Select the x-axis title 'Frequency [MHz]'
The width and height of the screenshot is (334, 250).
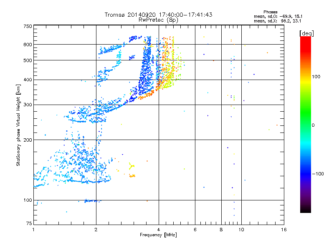(x=158, y=235)
